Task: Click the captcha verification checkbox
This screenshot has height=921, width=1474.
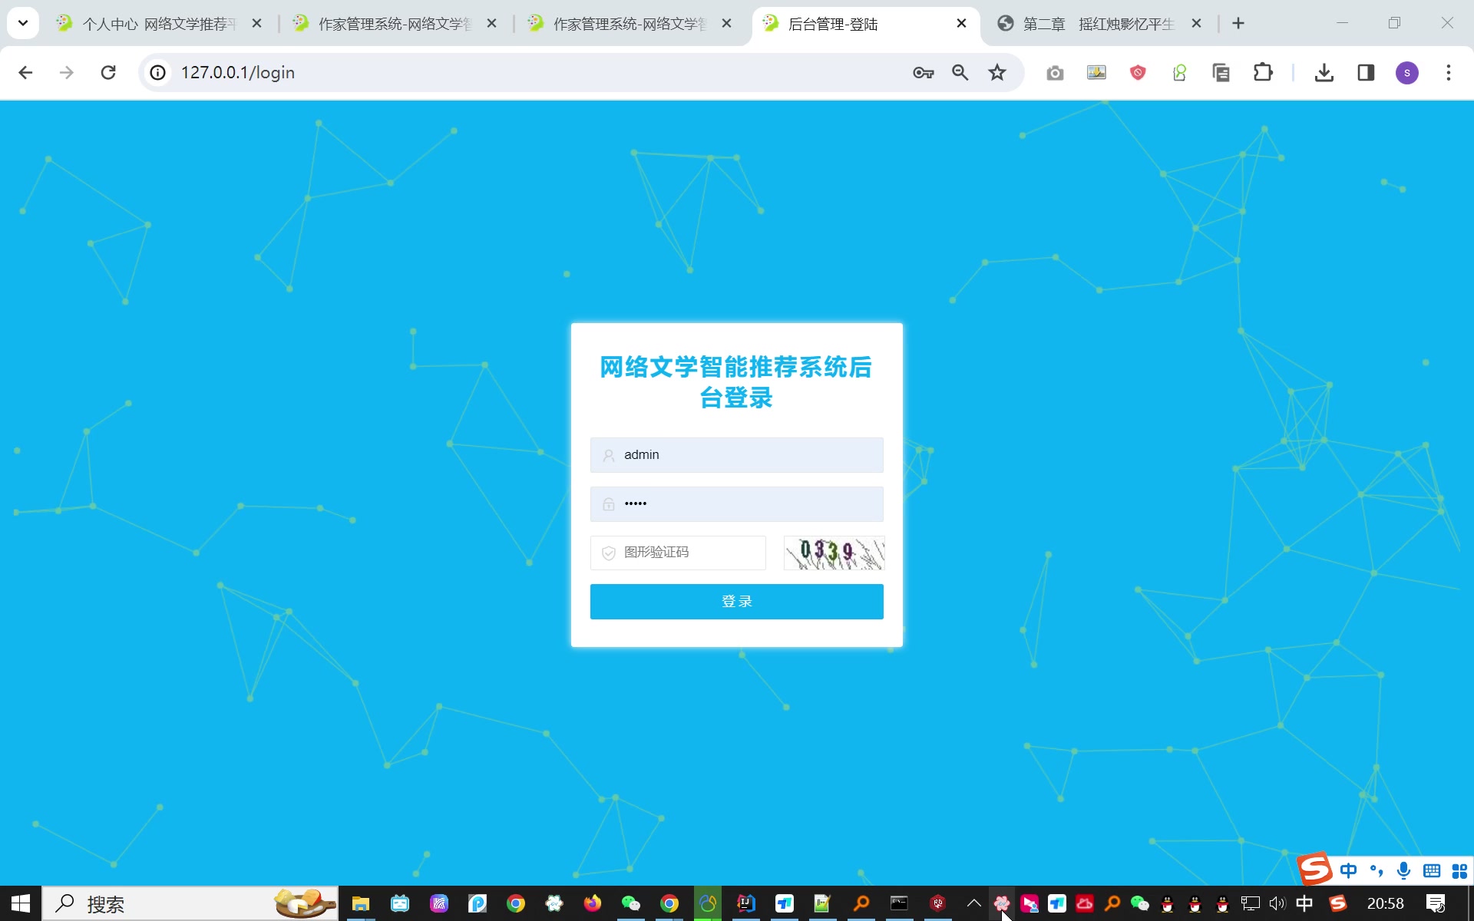Action: point(608,552)
